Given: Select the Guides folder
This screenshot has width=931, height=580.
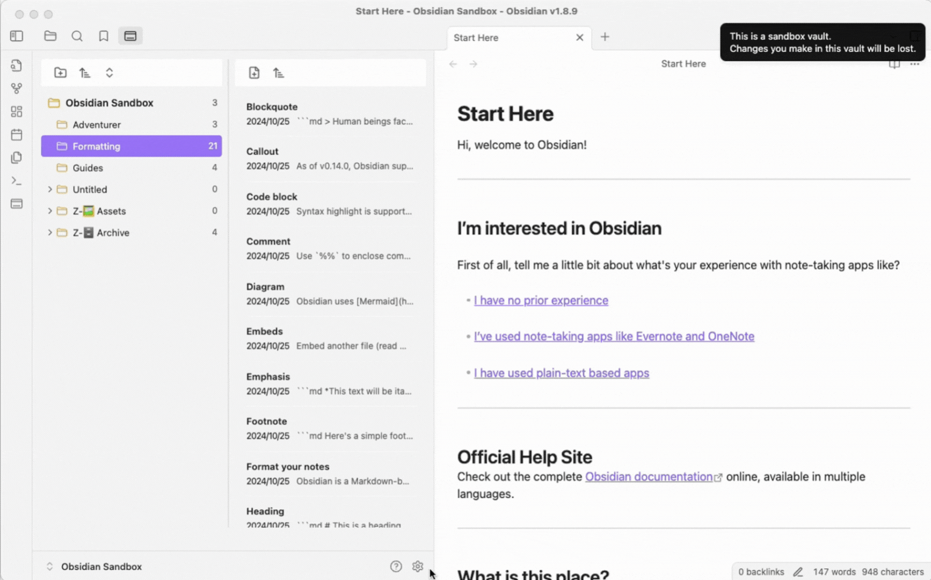Looking at the screenshot, I should click(x=132, y=168).
